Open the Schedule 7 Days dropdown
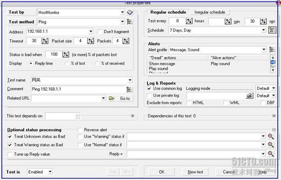This screenshot has height=180, width=281. [263, 30]
